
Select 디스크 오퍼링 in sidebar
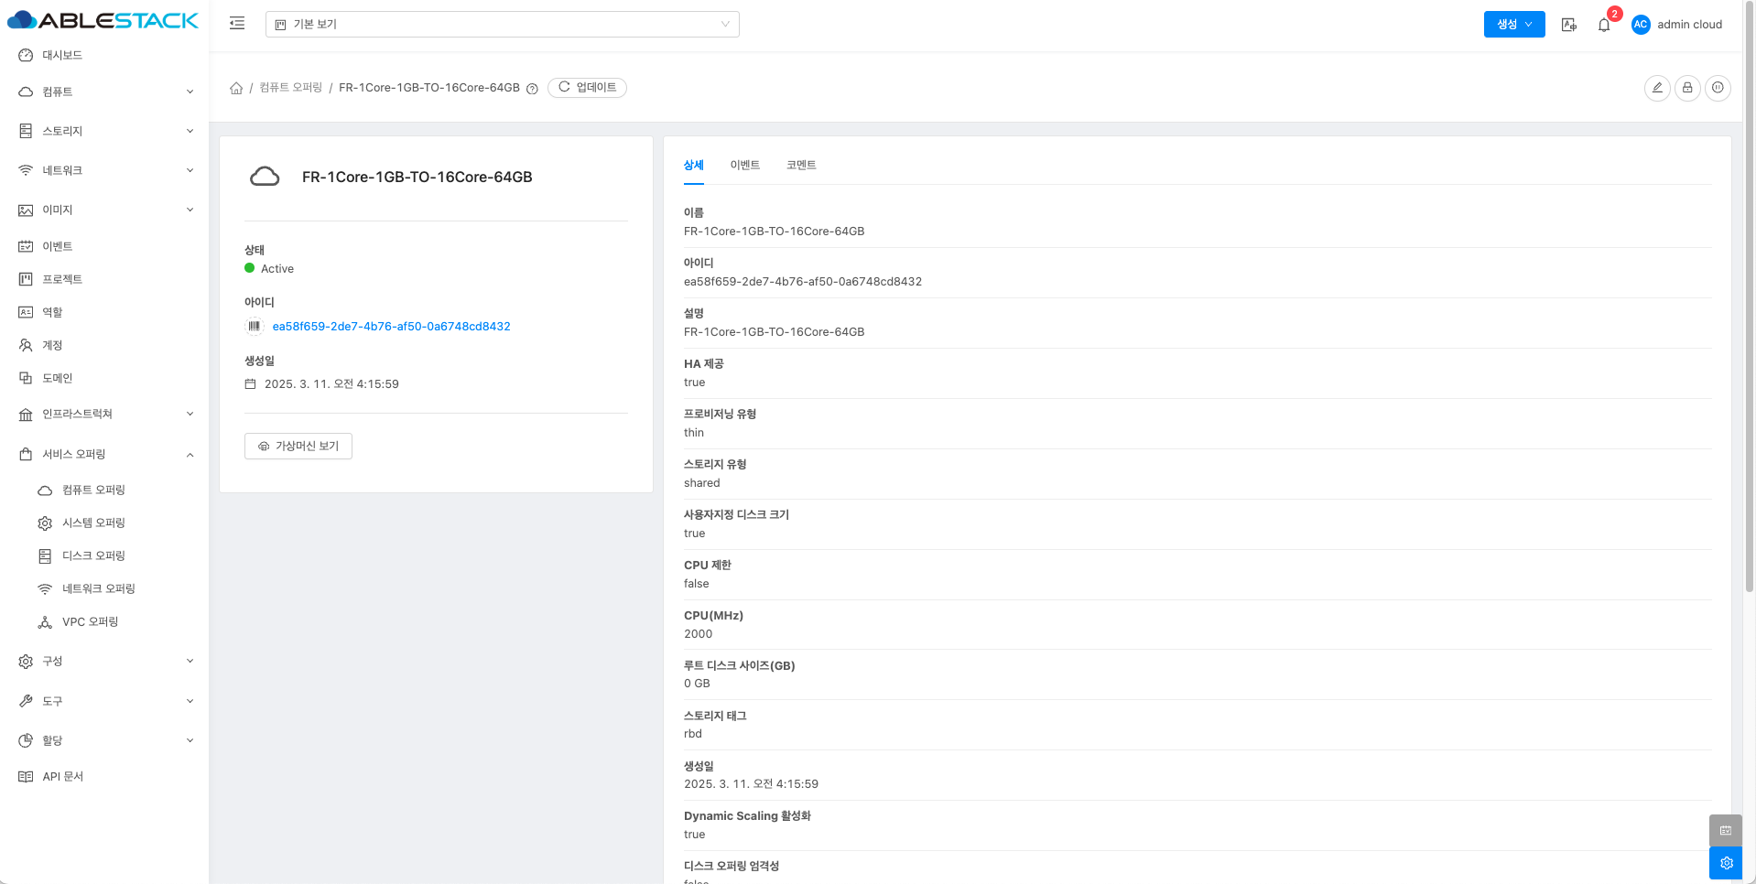[x=93, y=555]
